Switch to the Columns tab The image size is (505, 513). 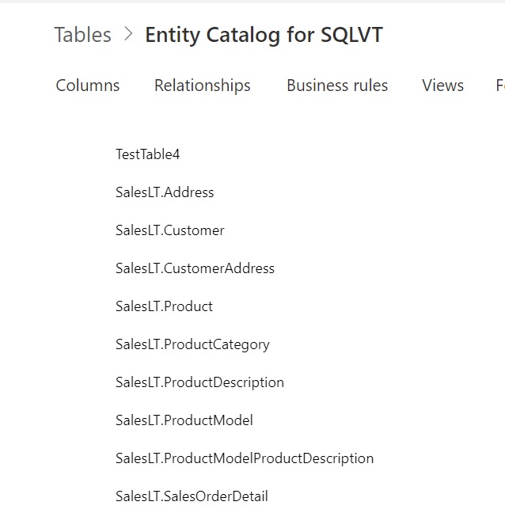click(88, 85)
